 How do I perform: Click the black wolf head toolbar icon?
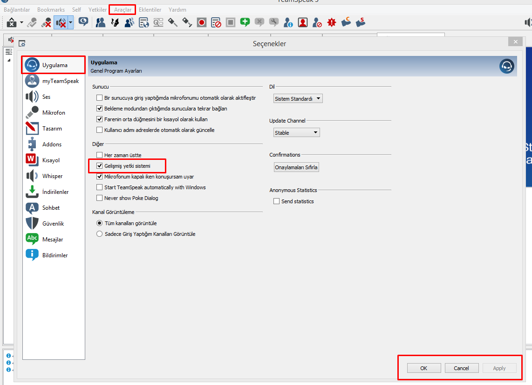pos(115,22)
